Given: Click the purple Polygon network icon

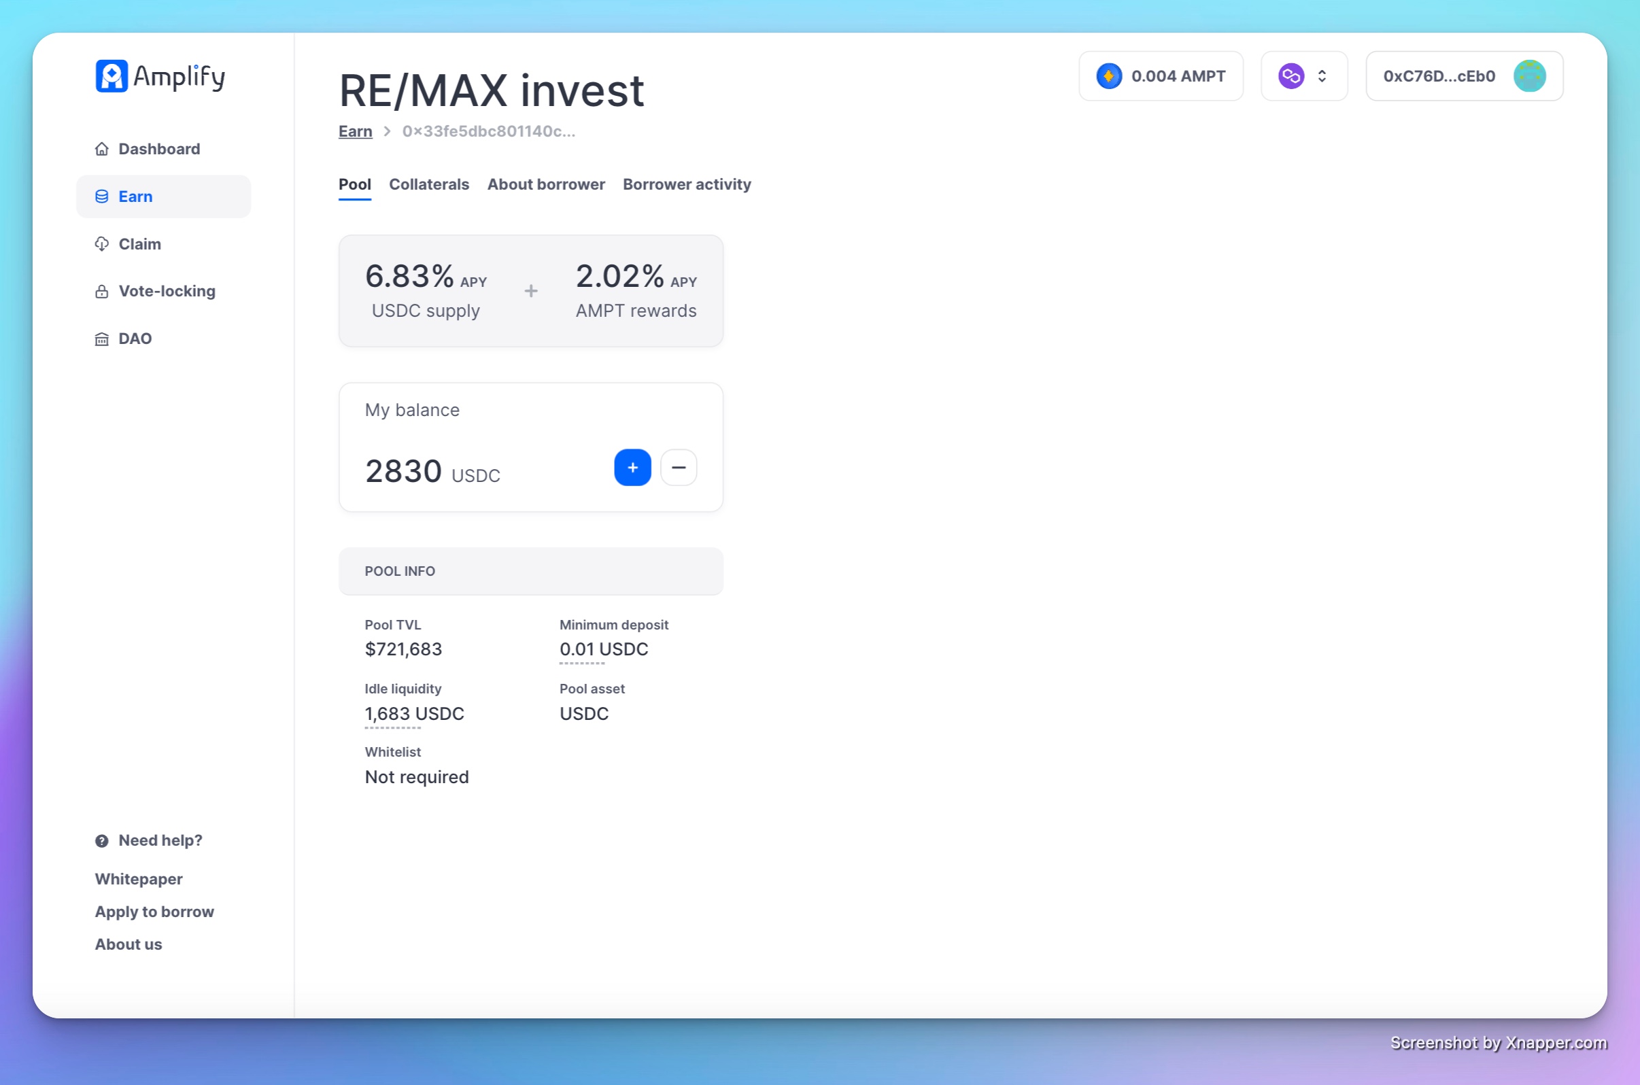Looking at the screenshot, I should [1291, 76].
